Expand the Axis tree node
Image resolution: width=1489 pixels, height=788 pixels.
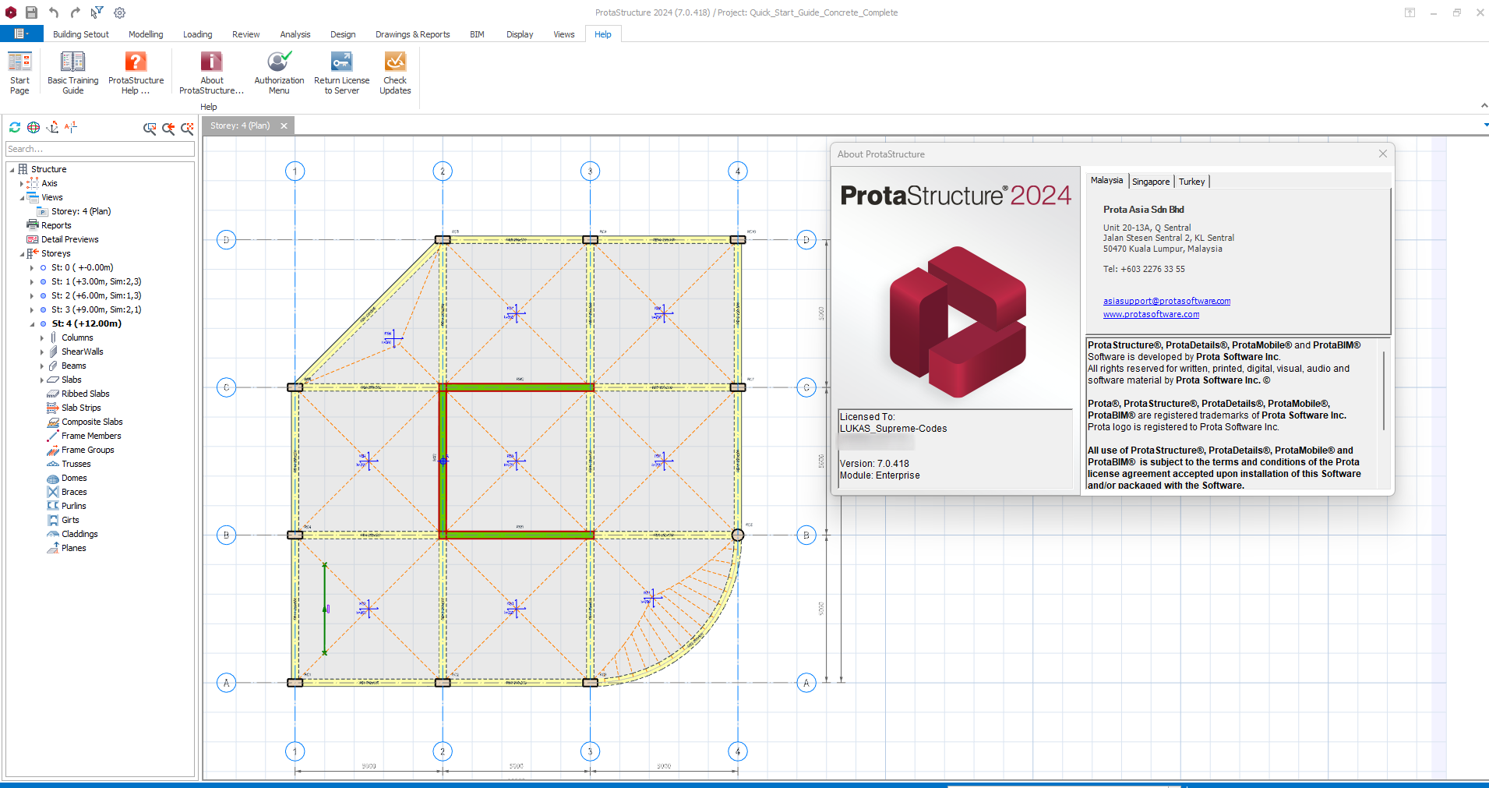coord(22,183)
